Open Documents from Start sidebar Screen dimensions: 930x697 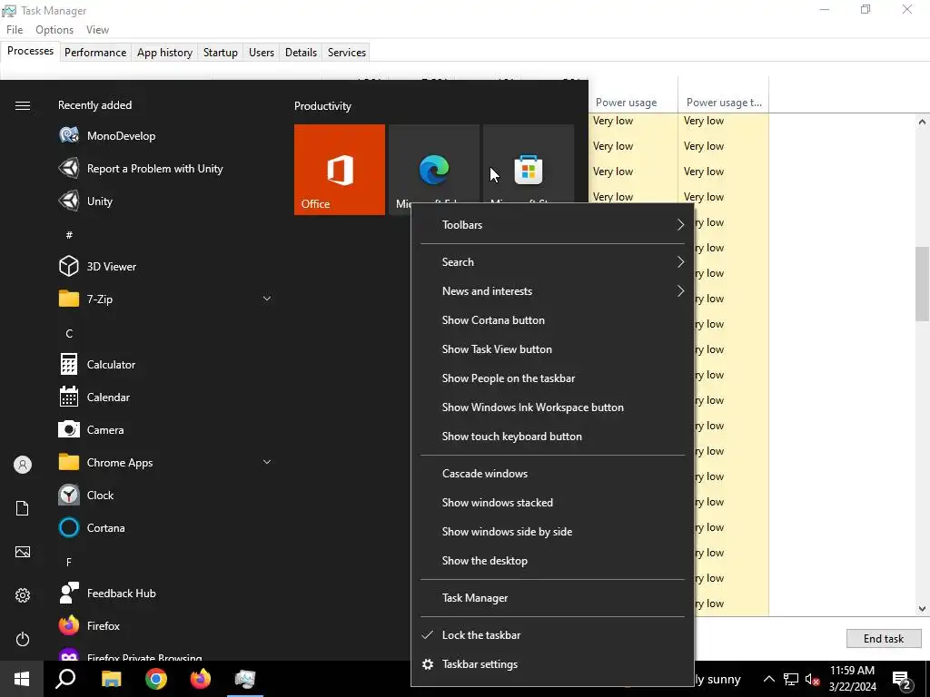tap(23, 508)
